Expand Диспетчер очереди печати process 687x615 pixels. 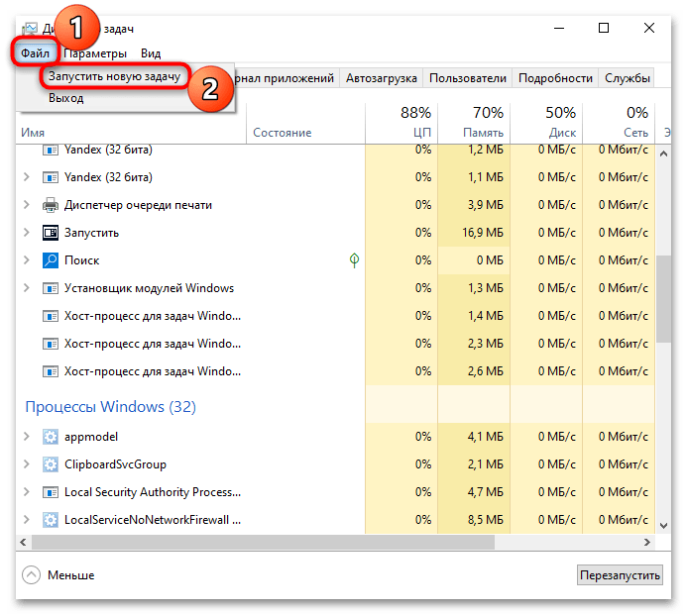(x=27, y=204)
